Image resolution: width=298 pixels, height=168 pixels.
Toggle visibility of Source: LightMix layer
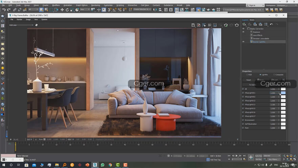click(x=243, y=41)
